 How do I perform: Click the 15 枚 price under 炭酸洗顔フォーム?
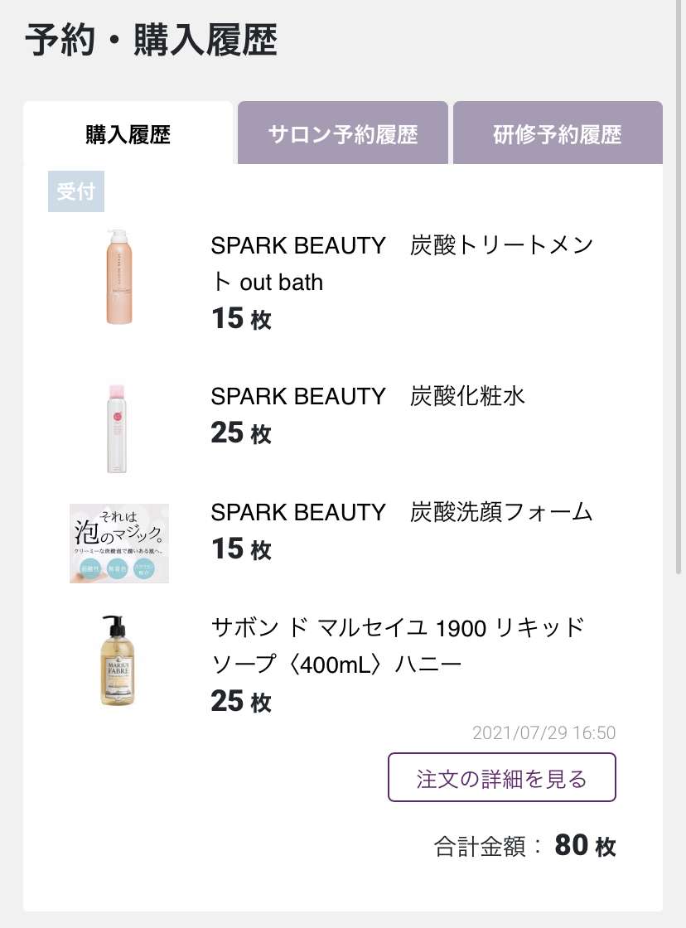[241, 549]
